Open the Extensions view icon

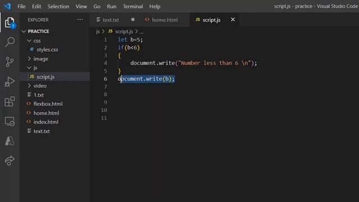[x=10, y=102]
